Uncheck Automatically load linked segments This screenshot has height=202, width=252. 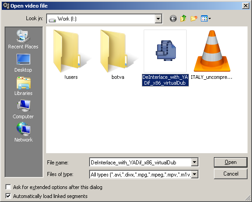point(8,196)
